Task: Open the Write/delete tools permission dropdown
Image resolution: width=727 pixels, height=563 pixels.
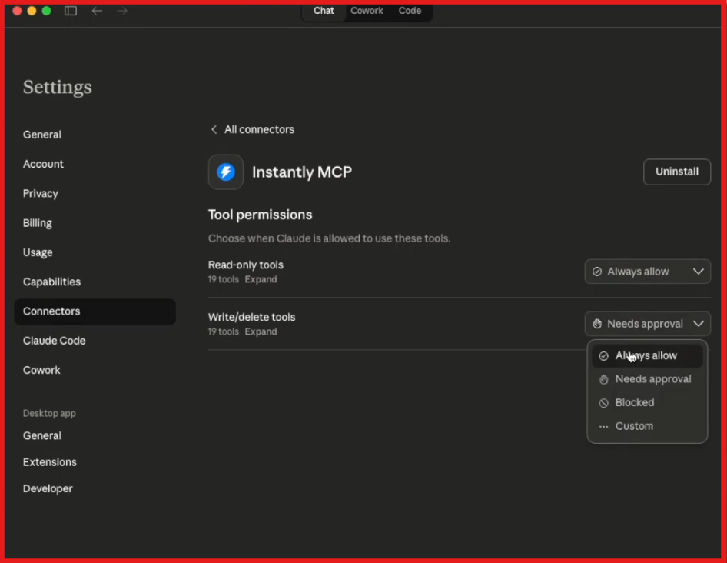Action: pyautogui.click(x=647, y=324)
